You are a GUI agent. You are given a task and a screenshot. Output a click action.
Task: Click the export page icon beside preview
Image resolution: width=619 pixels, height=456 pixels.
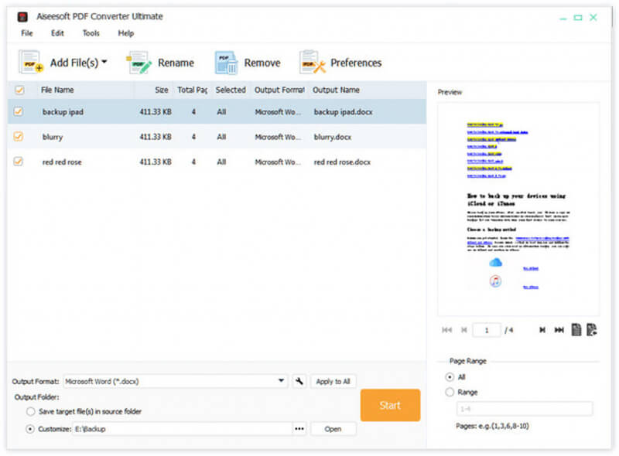click(591, 329)
